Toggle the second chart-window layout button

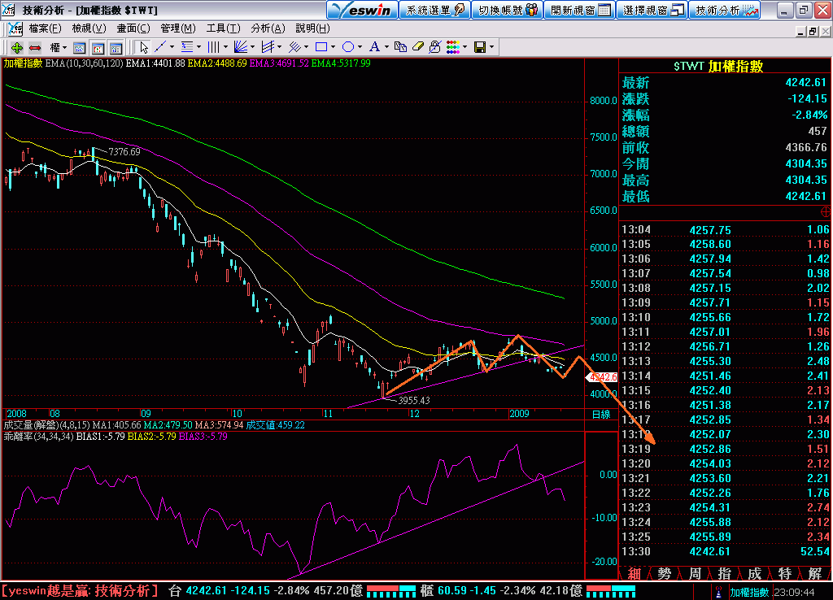(98, 48)
